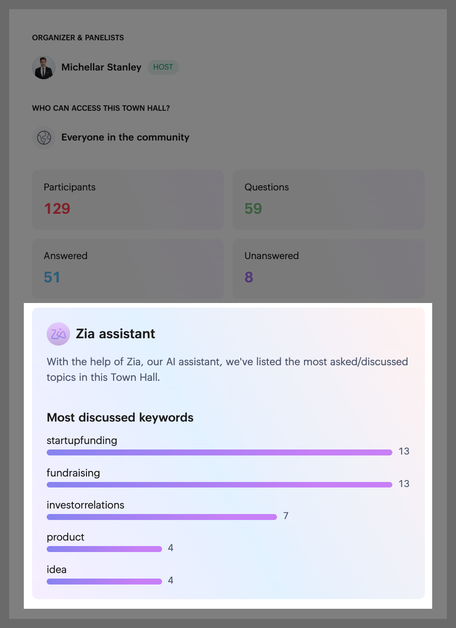Click the startupfunding keyword bar
Image resolution: width=456 pixels, height=628 pixels.
tap(219, 452)
